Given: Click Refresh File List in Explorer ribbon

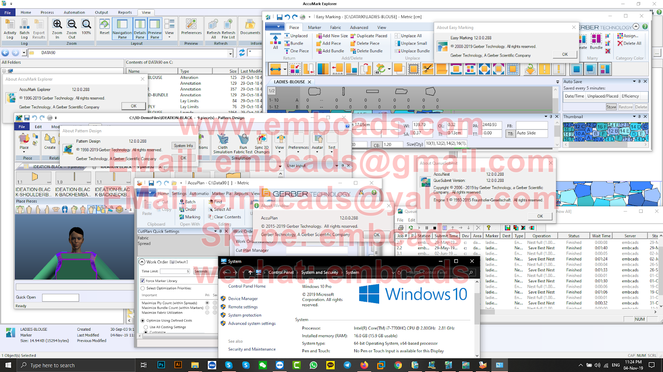Looking at the screenshot, I should pyautogui.click(x=228, y=29).
